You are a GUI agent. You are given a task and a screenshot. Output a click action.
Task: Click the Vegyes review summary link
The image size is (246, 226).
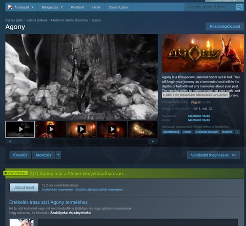point(196,102)
